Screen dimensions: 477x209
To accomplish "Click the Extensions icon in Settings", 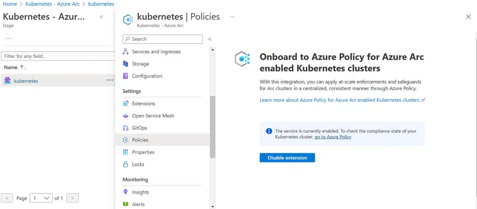I will (125, 104).
